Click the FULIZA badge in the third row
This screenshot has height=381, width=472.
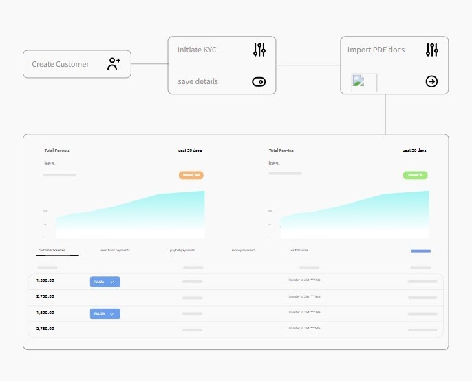click(x=105, y=313)
